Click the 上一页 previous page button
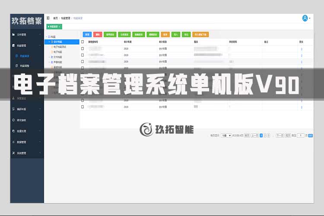The width and height of the screenshot is (324, 216). click(x=254, y=136)
